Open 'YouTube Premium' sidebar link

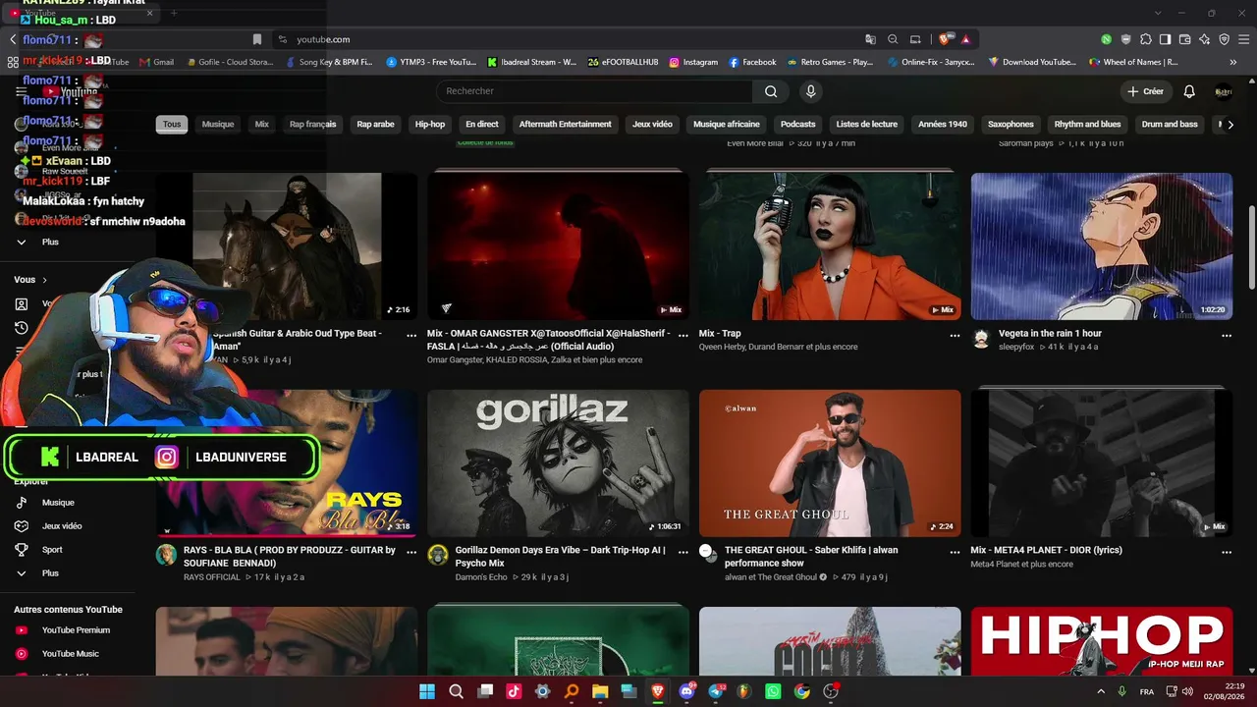pos(76,630)
